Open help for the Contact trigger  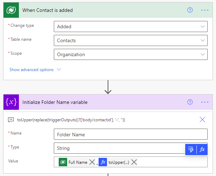tap(190, 10)
